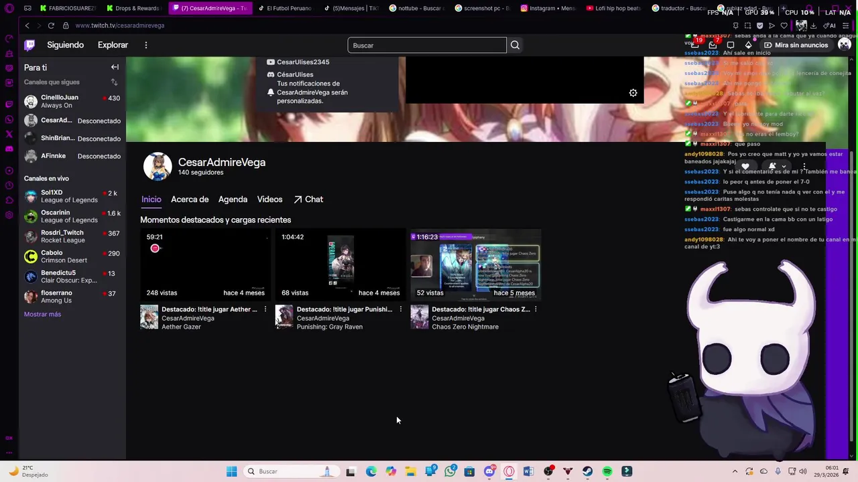Screen dimensions: 858x482
Task: Switch to the Instagram Mensajes browser tab
Action: point(548,8)
